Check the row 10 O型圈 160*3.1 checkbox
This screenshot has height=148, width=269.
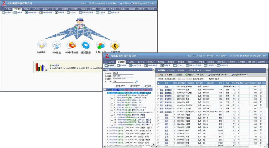(x=158, y=115)
